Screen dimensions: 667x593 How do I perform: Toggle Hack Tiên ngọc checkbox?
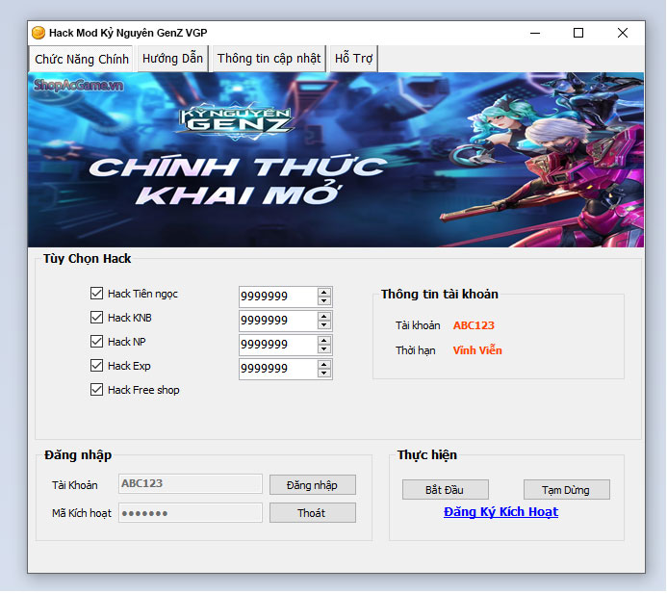coord(96,294)
